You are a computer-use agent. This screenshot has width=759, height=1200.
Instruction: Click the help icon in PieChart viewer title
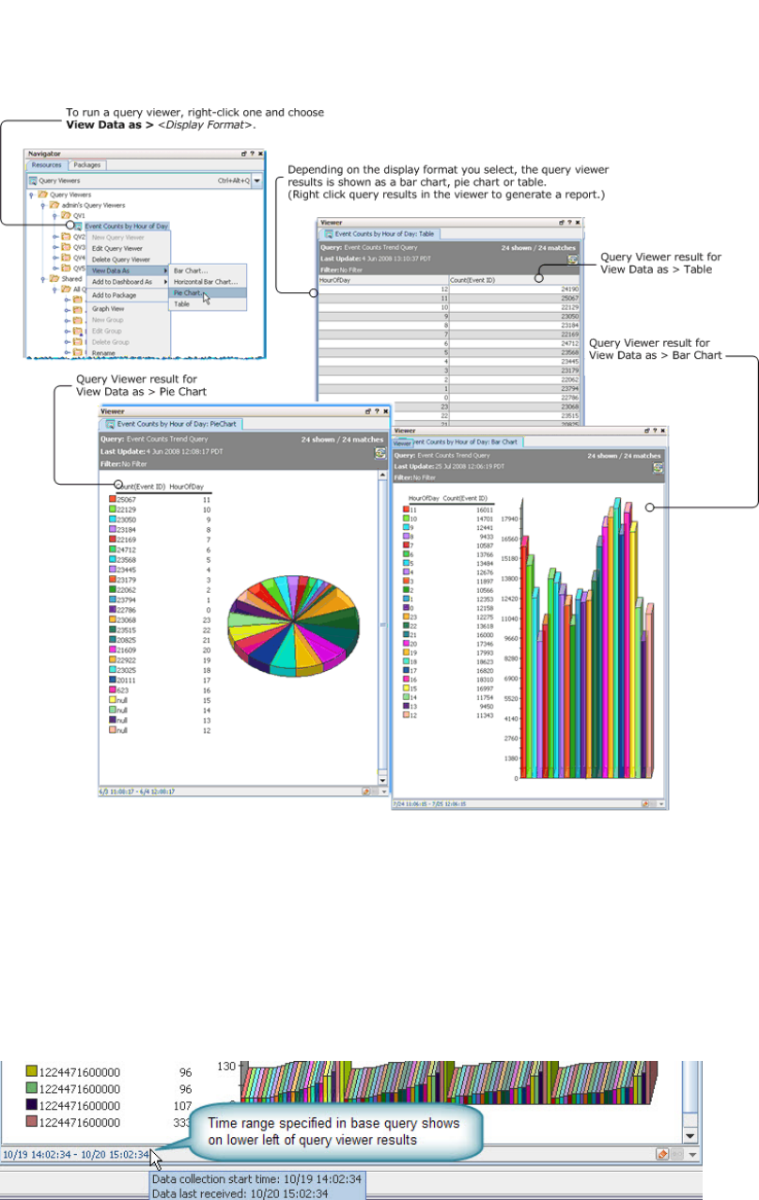(376, 411)
